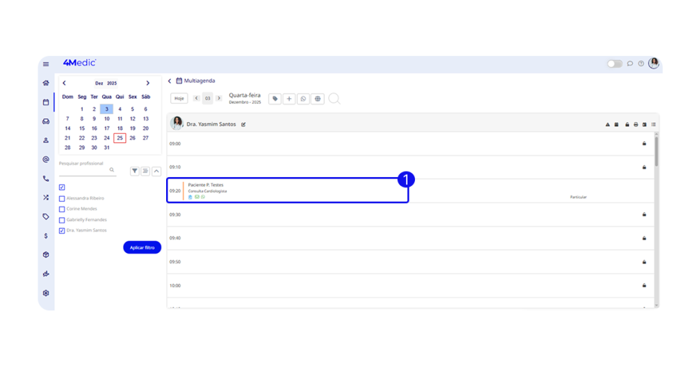700x367 pixels.
Task: Collapse the professional list with the up chevron
Action: [x=157, y=172]
